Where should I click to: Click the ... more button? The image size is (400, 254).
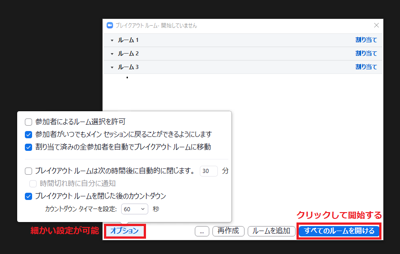click(202, 231)
